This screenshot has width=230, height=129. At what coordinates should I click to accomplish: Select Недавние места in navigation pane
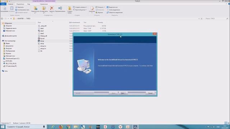[11, 28]
